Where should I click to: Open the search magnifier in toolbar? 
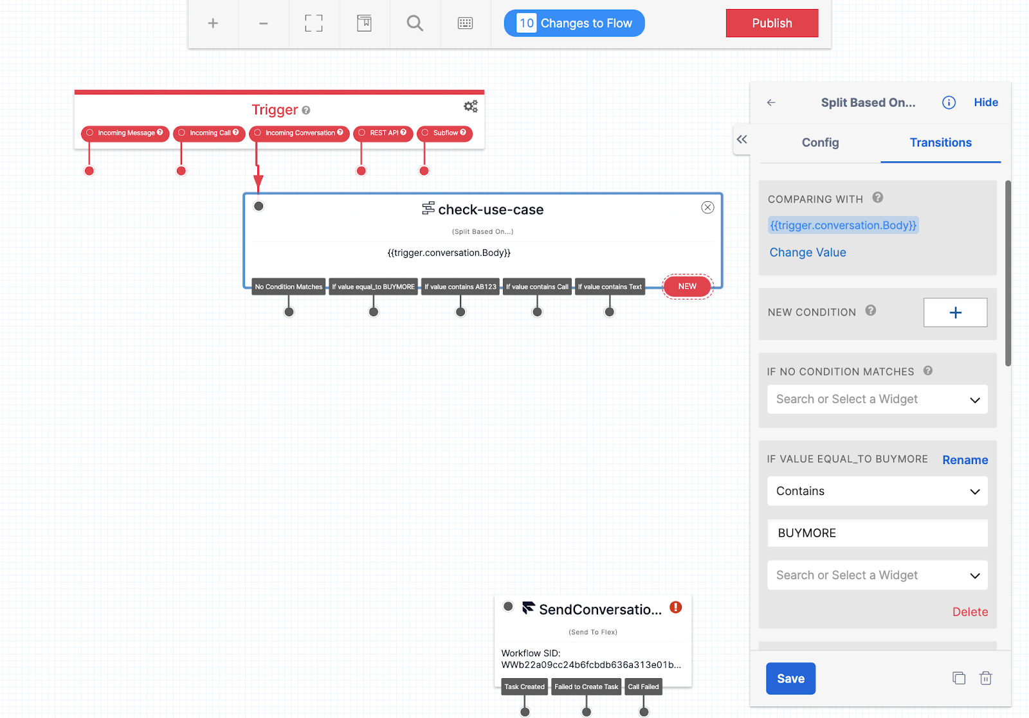[x=415, y=24]
